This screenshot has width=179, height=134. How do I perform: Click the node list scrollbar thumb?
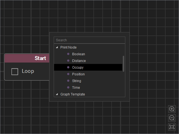[123, 64]
